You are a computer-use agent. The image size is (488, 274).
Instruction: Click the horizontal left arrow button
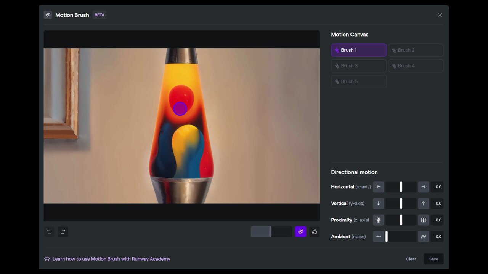[378, 187]
